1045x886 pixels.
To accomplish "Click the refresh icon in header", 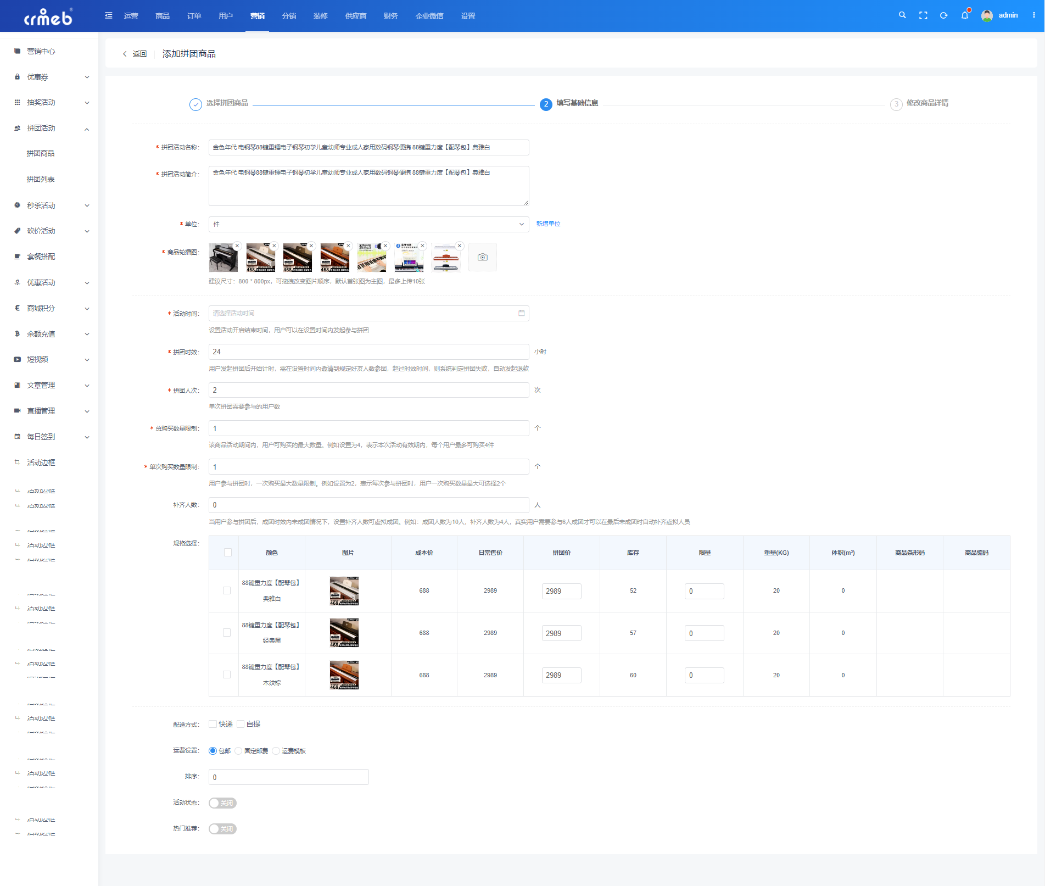I will point(943,15).
